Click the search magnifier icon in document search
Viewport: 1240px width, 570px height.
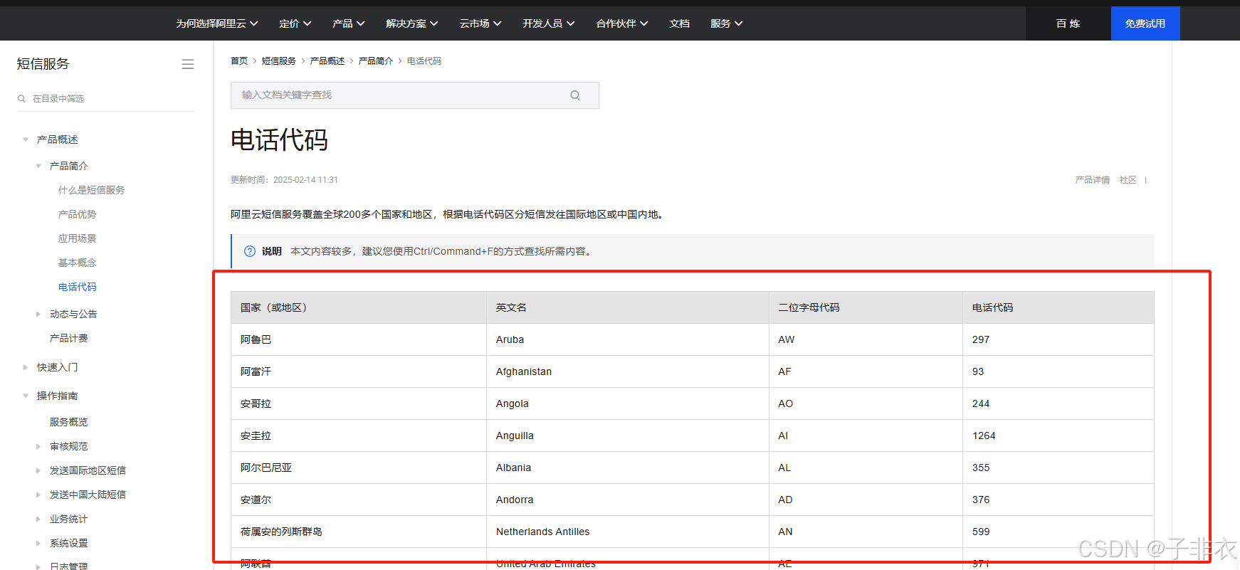[x=575, y=95]
